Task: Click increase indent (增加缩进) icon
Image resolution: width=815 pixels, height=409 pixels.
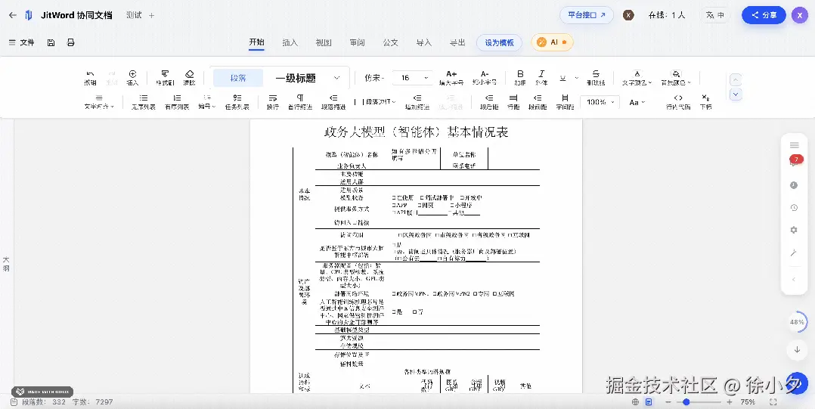Action: click(x=417, y=102)
